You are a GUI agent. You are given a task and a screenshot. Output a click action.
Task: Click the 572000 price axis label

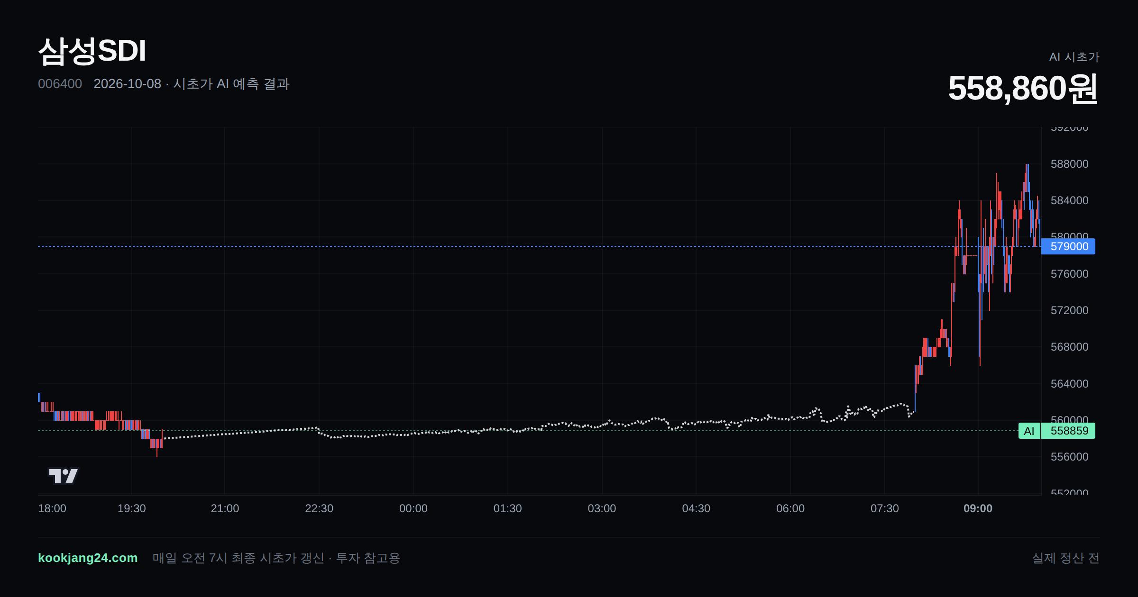[x=1069, y=310]
